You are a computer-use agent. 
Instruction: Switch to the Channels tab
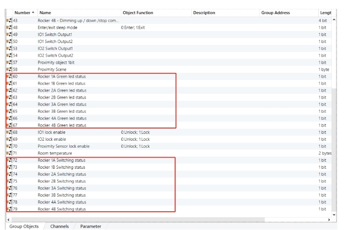(60, 226)
